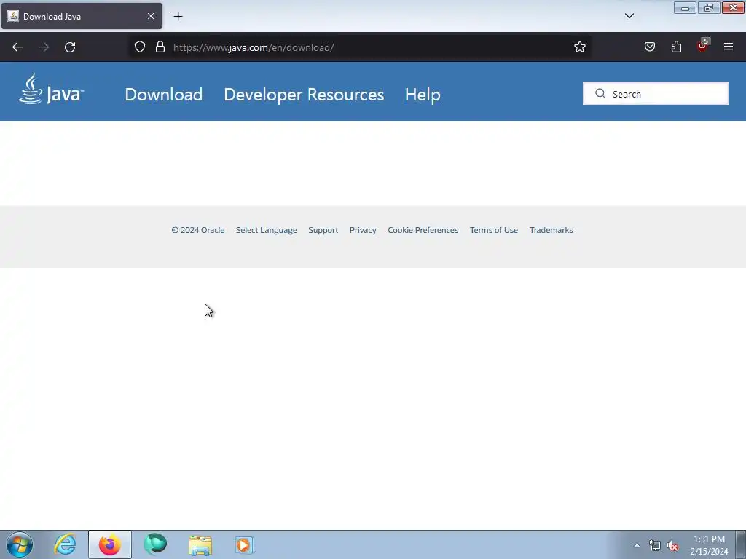
Task: Click Firefox icon in the taskbar
Action: pyautogui.click(x=109, y=544)
